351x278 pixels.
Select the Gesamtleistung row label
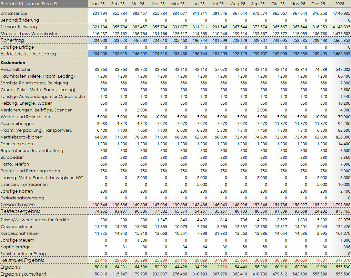[x=19, y=27]
